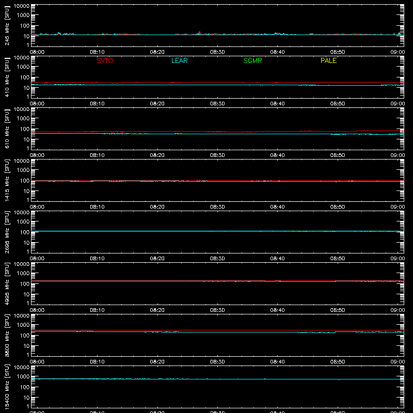The image size is (413, 413).
Task: Click the 08:00 label under the 245 MHz plot
Action: pyautogui.click(x=37, y=52)
